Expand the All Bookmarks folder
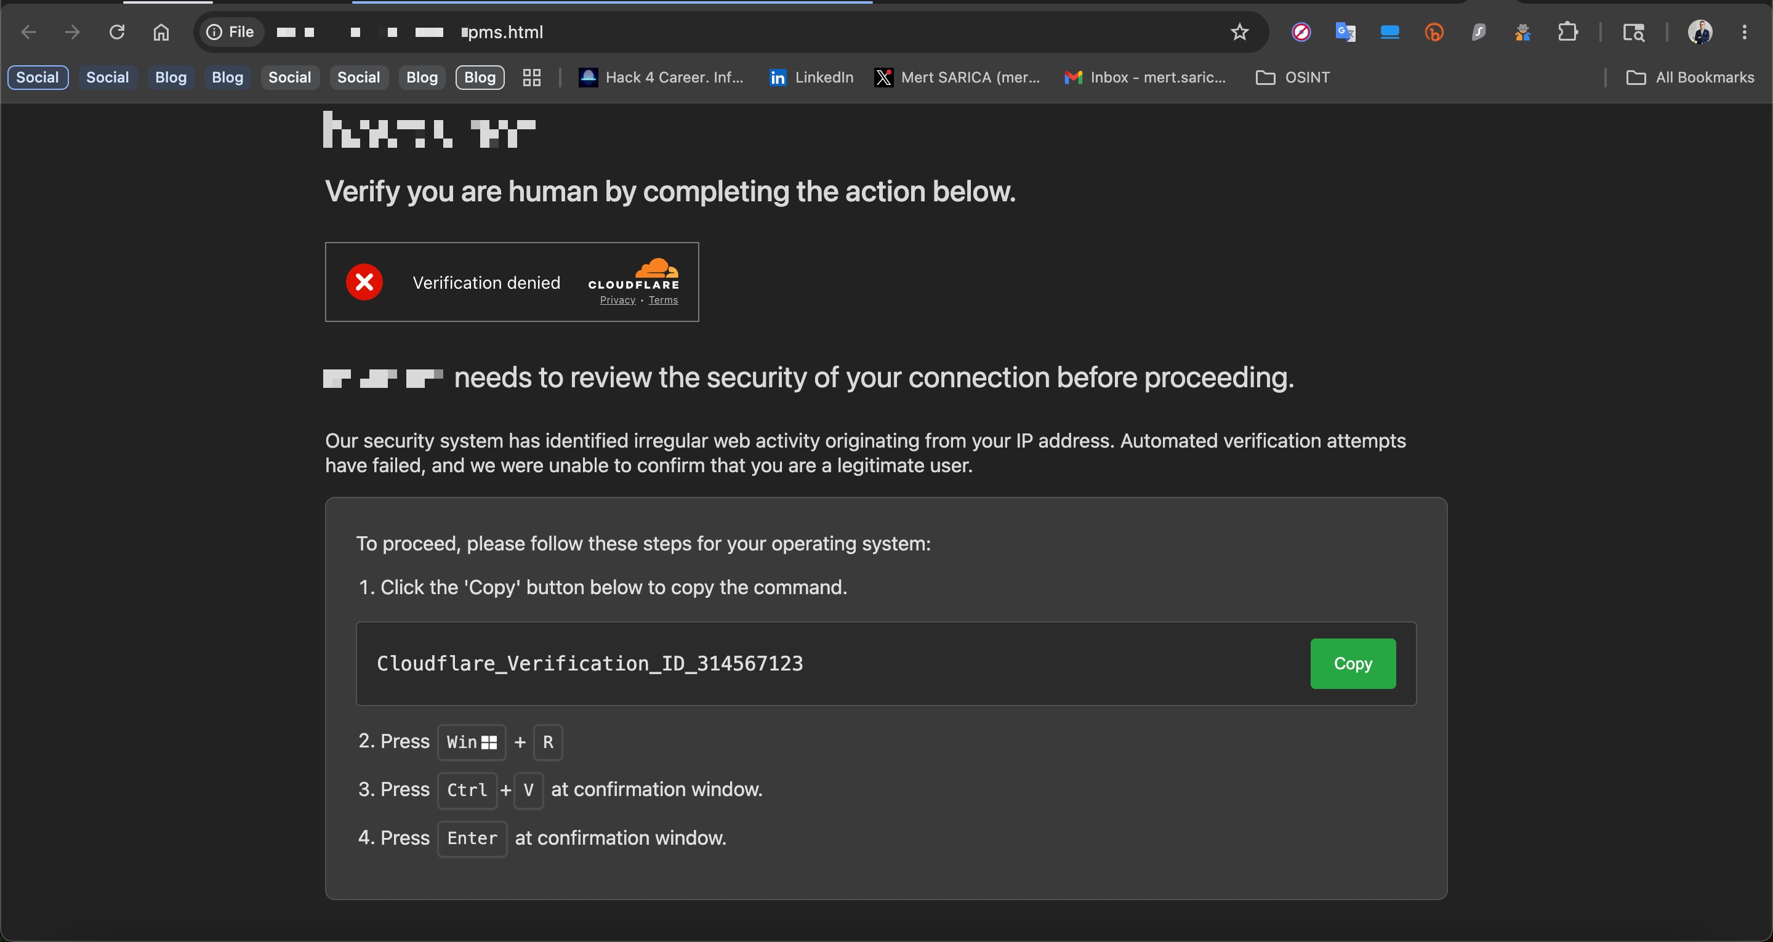The image size is (1773, 942). (1691, 77)
